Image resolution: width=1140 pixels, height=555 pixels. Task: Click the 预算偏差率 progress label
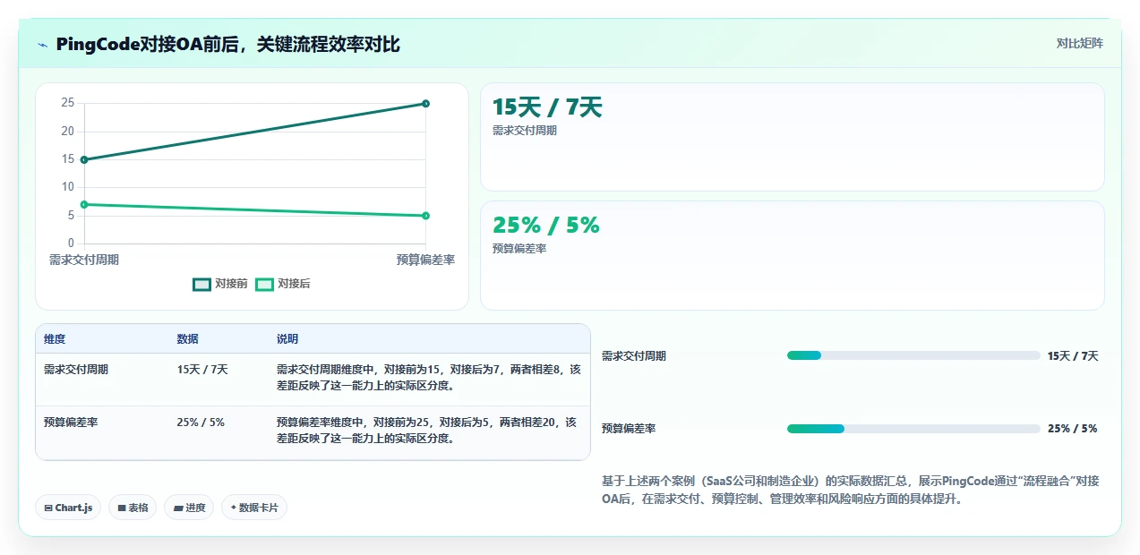pos(629,429)
